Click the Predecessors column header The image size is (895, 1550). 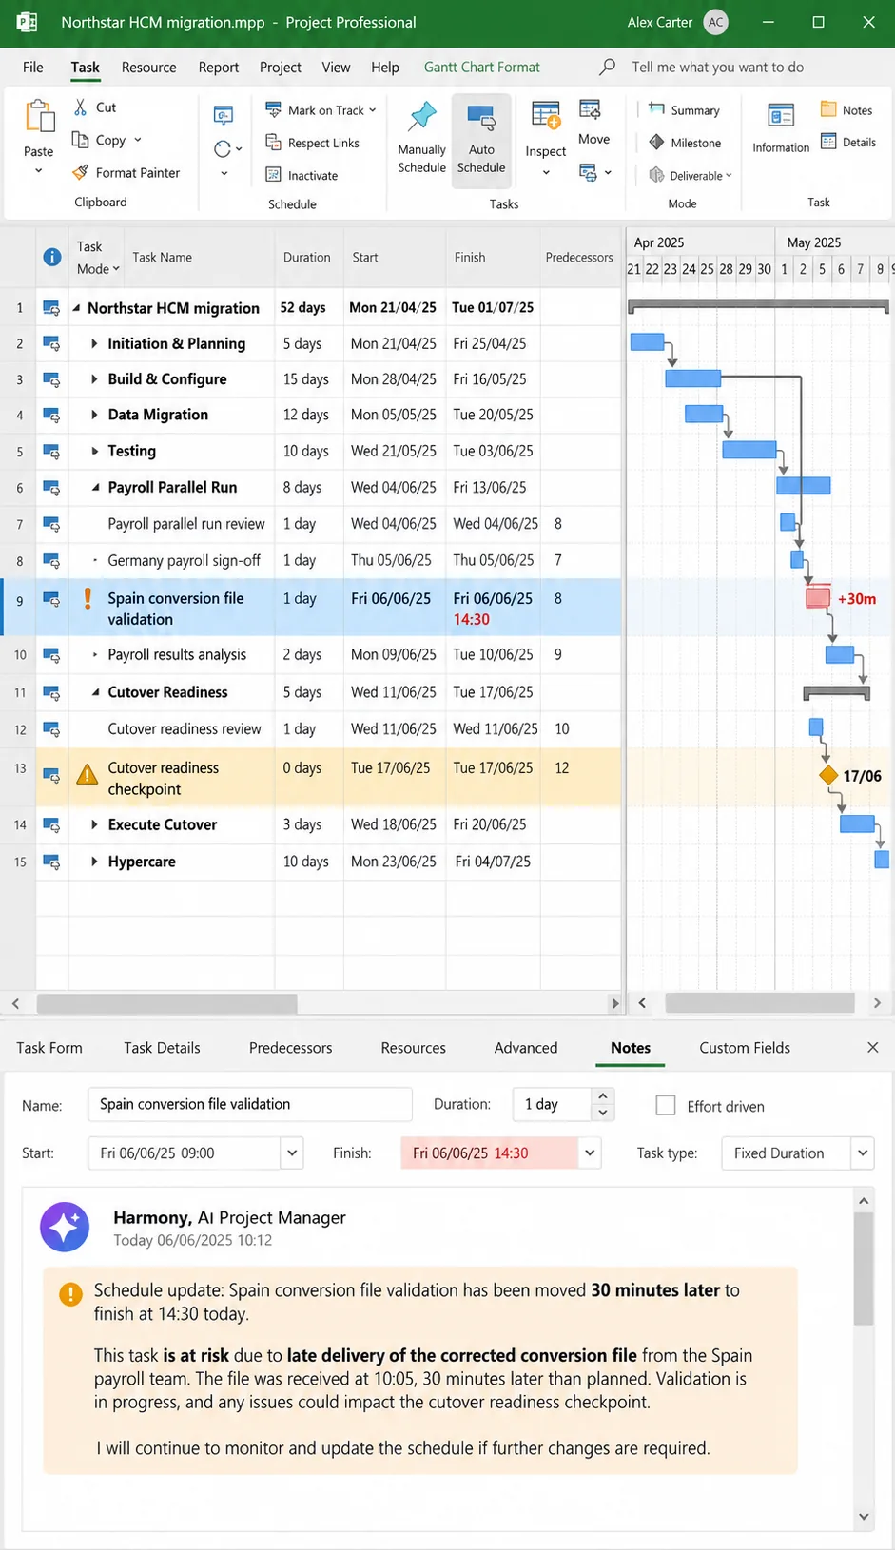click(579, 257)
